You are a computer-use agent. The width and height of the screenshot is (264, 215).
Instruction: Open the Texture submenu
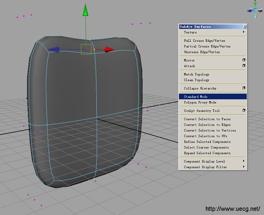tap(213, 32)
